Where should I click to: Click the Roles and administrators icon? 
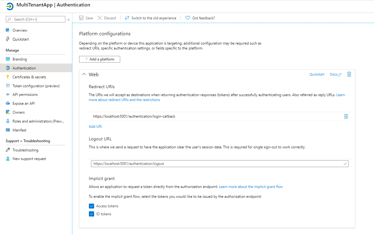pyautogui.click(x=8, y=121)
